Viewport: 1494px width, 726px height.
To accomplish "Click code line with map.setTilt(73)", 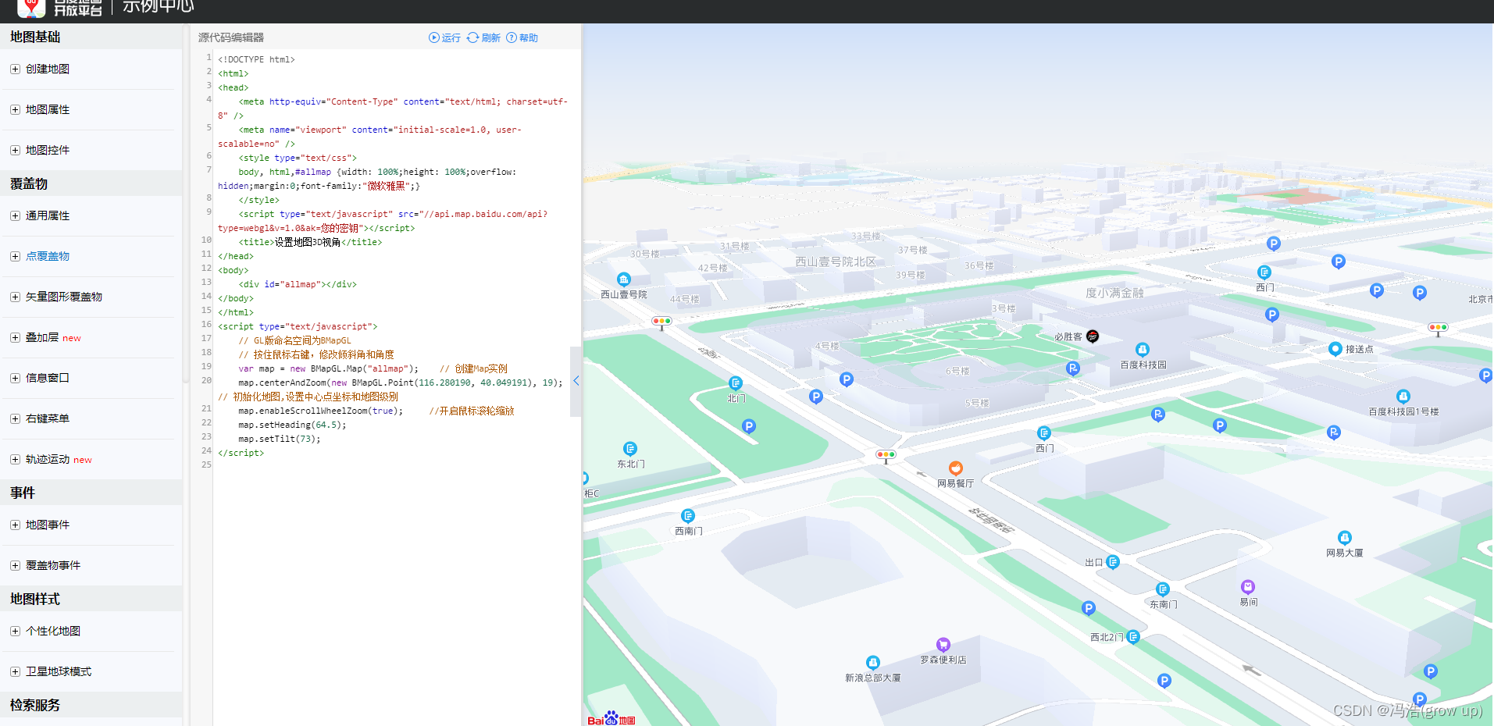I will pos(279,439).
